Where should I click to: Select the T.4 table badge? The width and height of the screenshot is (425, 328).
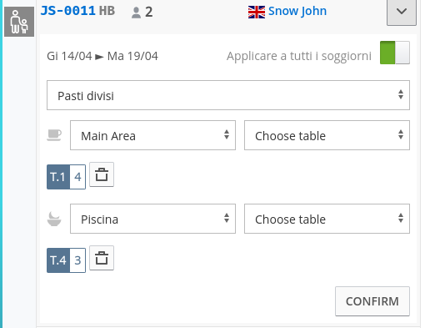(x=66, y=260)
